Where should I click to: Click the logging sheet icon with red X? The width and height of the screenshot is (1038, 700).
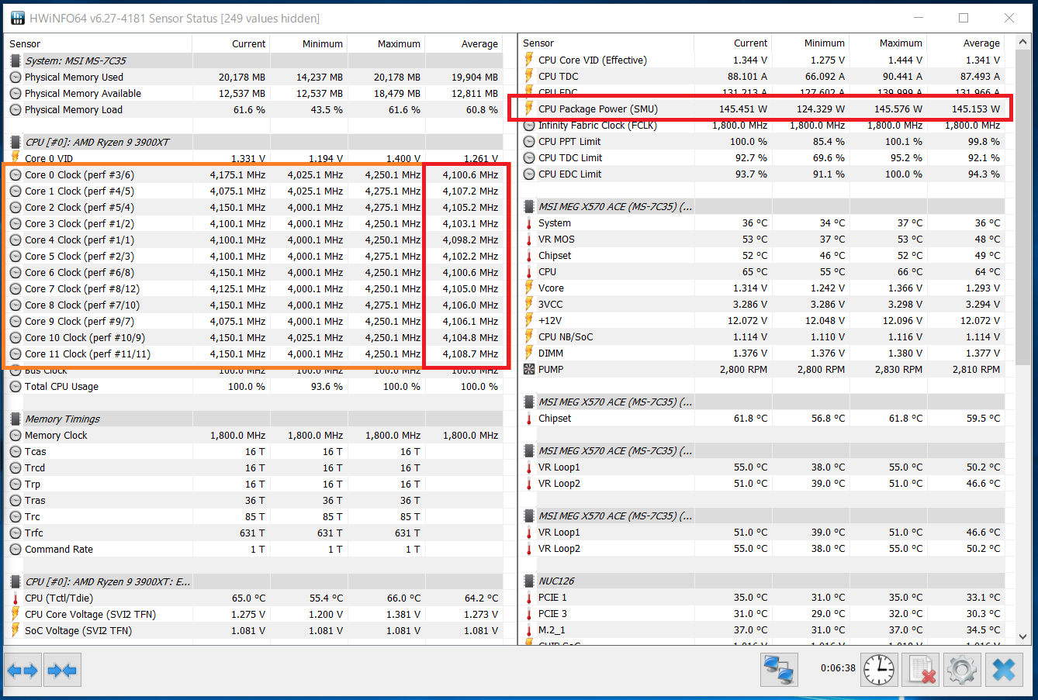921,670
